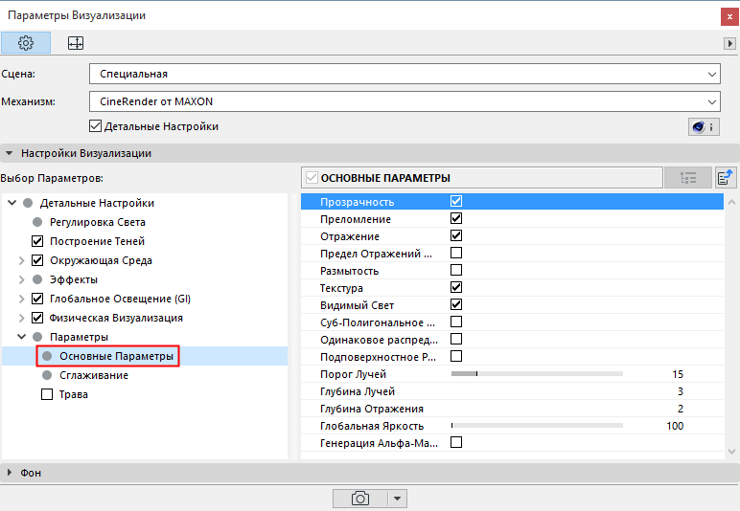Click the Глубина Отражения value 2
The width and height of the screenshot is (740, 511).
point(681,409)
